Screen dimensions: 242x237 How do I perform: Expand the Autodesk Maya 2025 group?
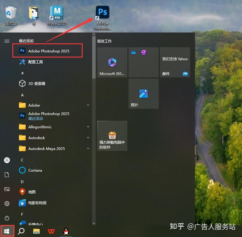[x=88, y=148]
